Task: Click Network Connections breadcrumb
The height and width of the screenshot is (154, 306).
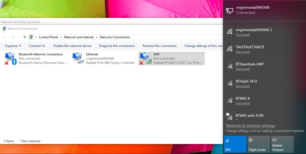Action: click(115, 37)
